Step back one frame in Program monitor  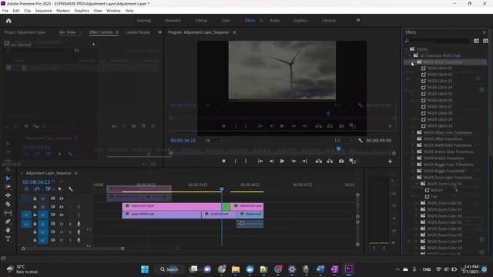[x=271, y=161]
